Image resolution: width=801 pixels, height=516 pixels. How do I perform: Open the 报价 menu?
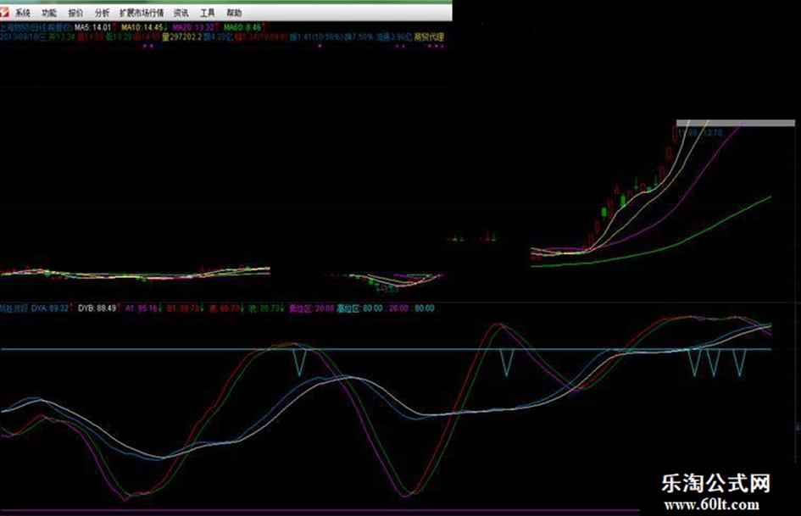[75, 13]
